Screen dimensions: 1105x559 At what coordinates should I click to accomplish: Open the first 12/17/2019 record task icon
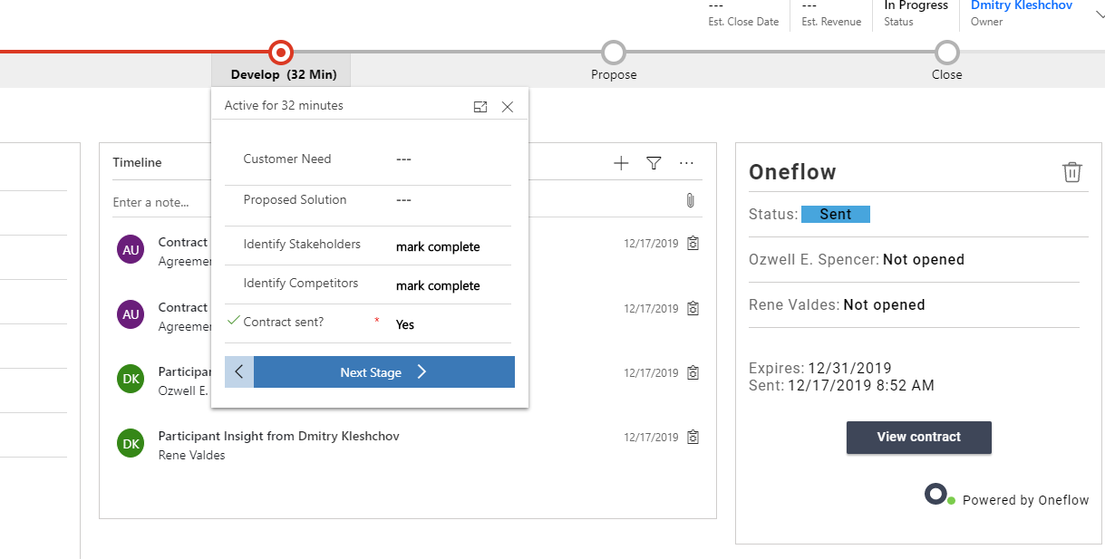coord(693,243)
